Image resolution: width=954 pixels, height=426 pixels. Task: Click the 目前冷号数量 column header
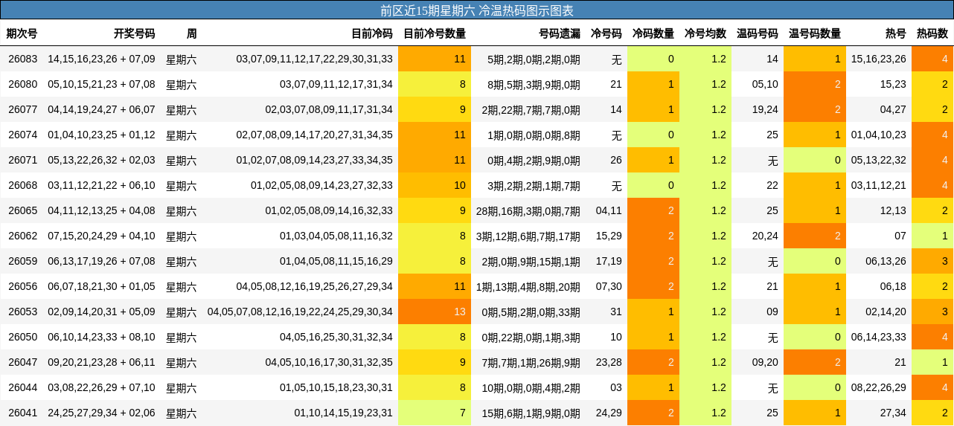click(x=435, y=33)
